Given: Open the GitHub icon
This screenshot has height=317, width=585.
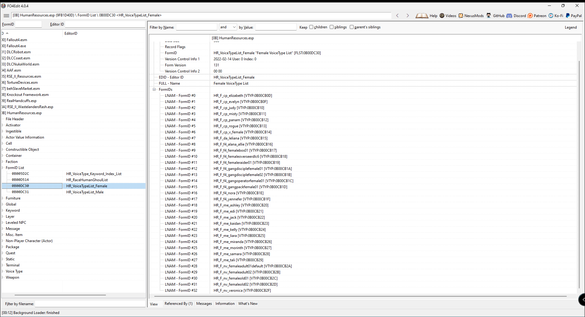Looking at the screenshot, I should click(x=489, y=16).
